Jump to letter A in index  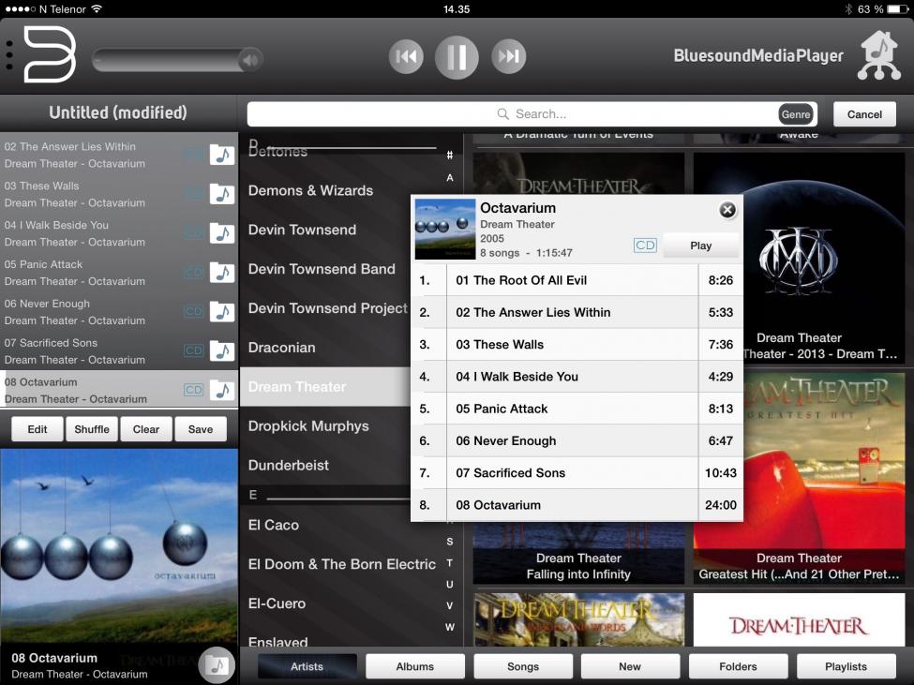tap(450, 178)
